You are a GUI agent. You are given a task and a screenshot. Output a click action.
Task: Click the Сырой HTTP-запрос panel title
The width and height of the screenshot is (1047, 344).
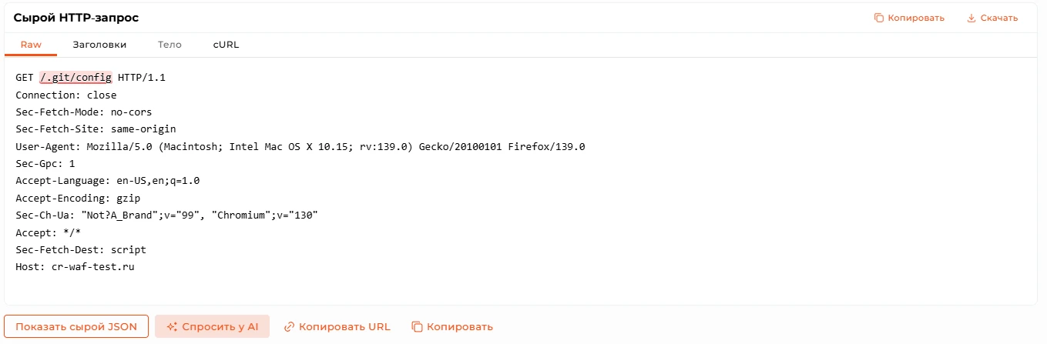(76, 18)
